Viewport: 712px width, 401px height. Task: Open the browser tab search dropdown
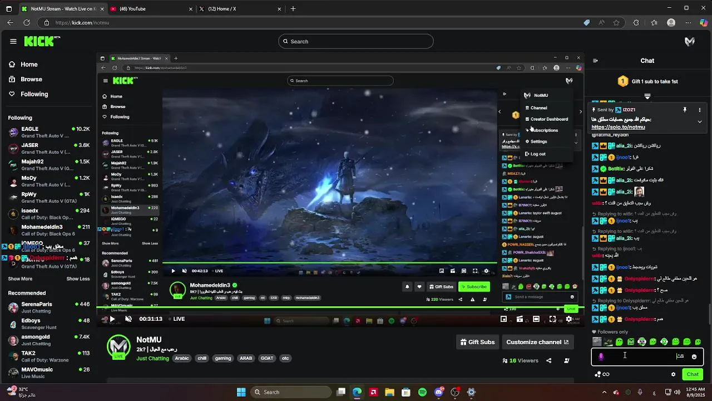tap(9, 9)
